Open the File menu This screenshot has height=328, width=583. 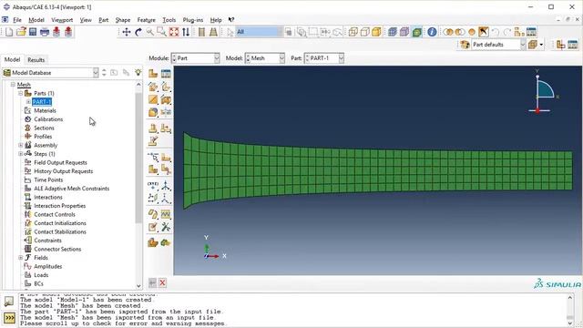coord(17,20)
